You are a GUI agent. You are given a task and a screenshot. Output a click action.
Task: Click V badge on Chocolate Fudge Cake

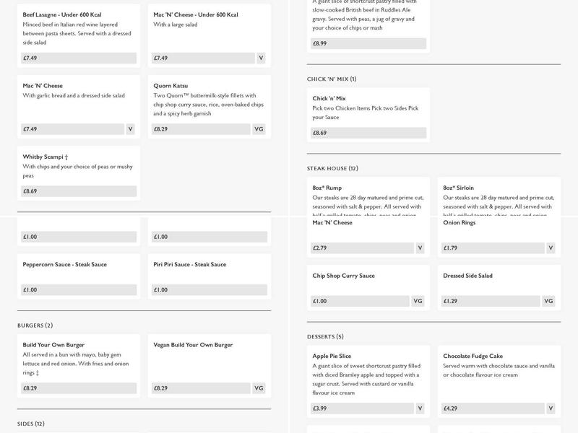(551, 408)
